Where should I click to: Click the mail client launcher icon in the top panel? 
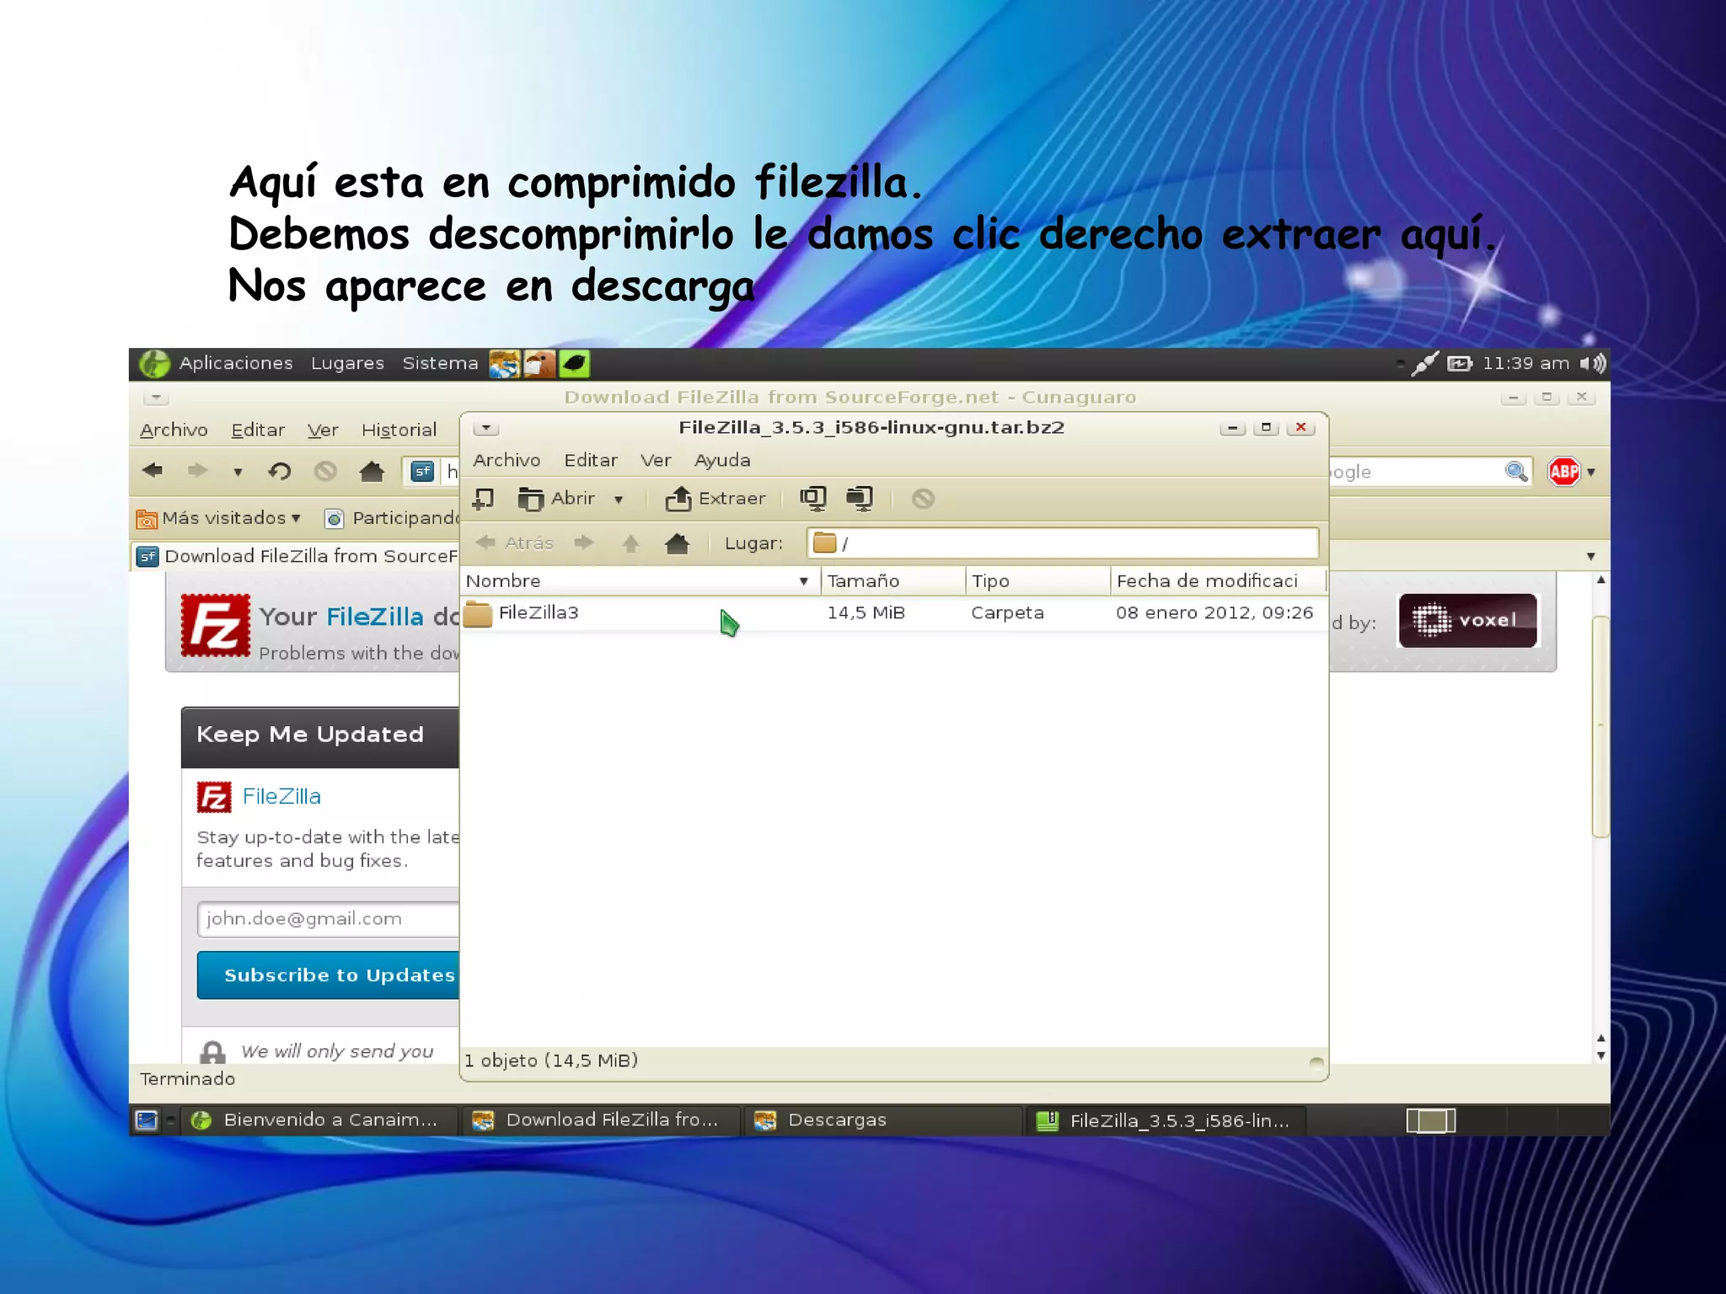(539, 364)
